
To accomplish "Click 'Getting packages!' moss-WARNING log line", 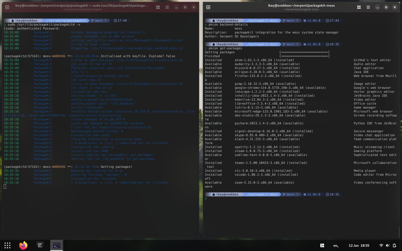I will 68,167.
